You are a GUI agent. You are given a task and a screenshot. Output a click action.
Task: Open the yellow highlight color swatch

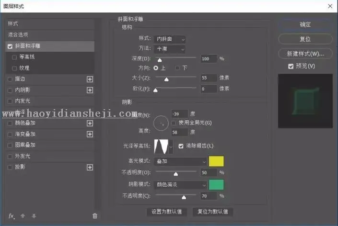point(216,161)
